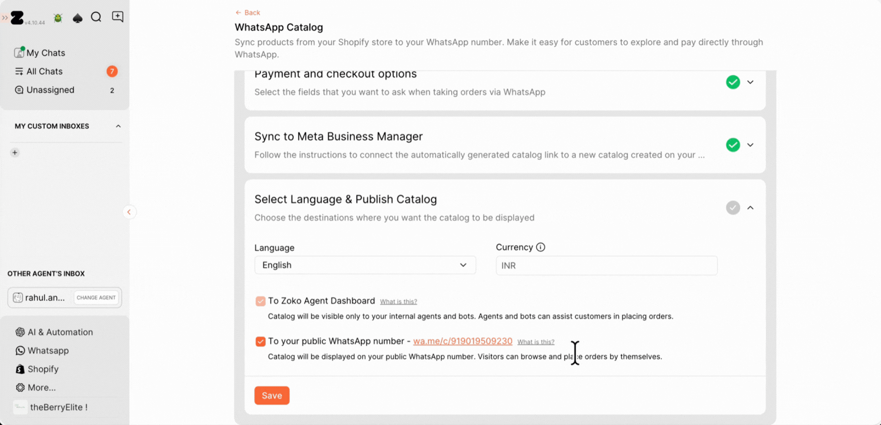Click Payment and checkout options heading
This screenshot has width=881, height=425.
335,74
